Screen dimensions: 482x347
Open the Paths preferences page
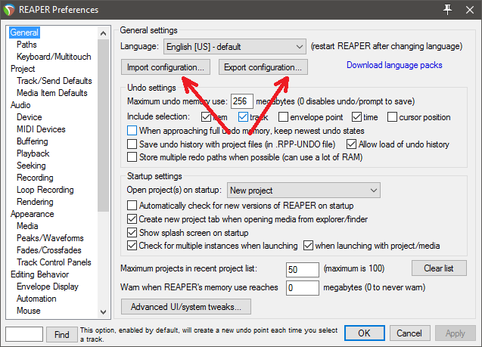click(26, 45)
